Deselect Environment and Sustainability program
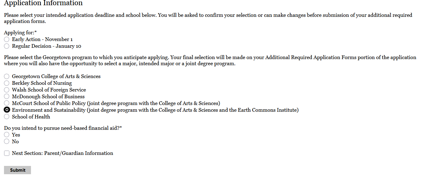The height and width of the screenshot is (180, 424). (6, 110)
